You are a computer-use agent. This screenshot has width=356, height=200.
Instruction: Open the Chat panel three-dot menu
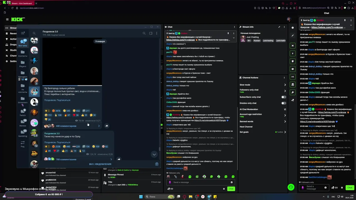234,27
